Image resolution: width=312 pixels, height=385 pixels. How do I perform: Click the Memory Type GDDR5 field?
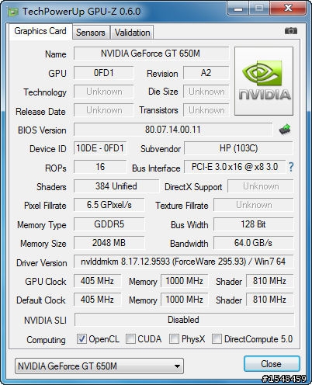coord(109,224)
